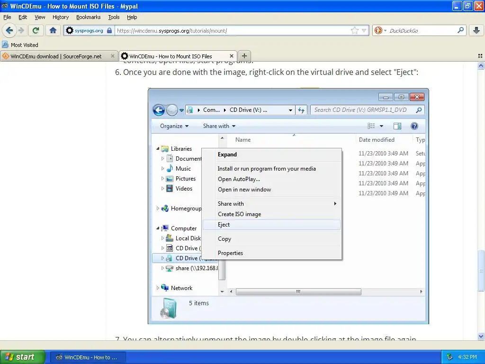Show connection info via the padlock icon

pos(109,31)
